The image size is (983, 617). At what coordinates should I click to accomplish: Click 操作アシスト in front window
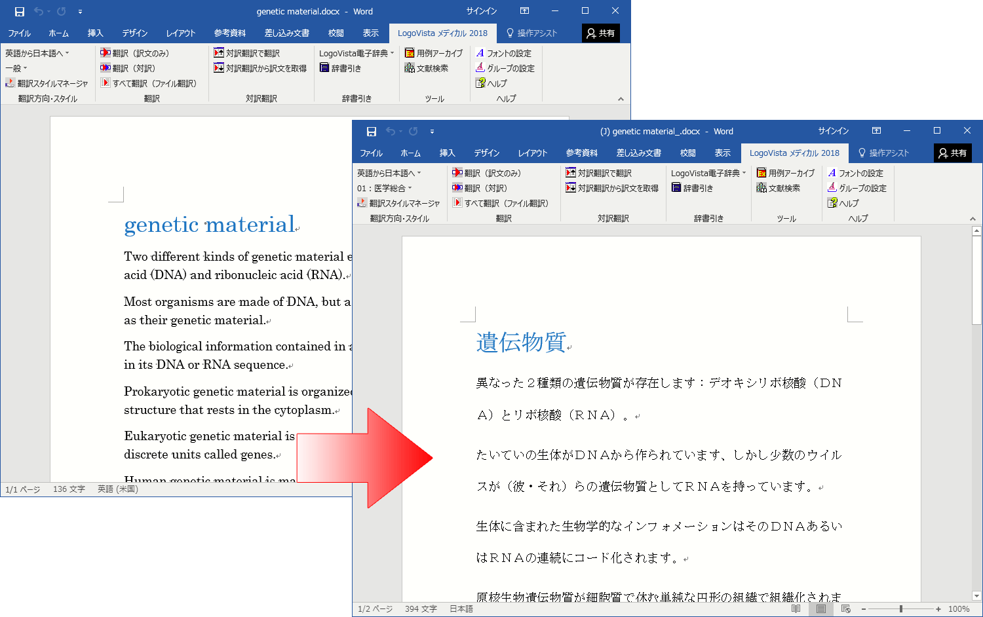(883, 153)
